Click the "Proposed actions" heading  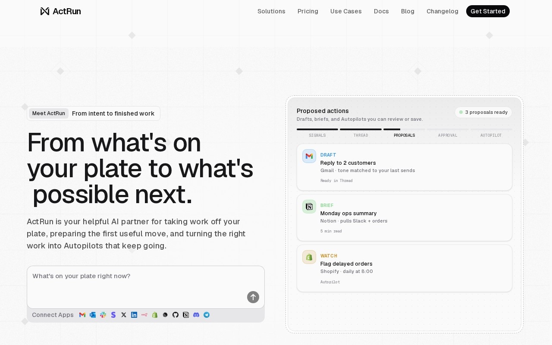(323, 111)
